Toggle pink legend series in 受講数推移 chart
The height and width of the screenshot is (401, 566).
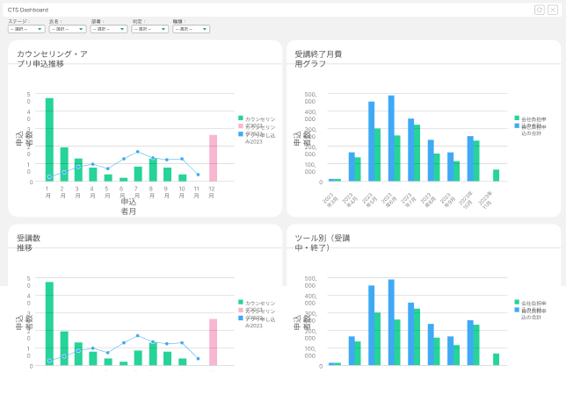(x=241, y=311)
